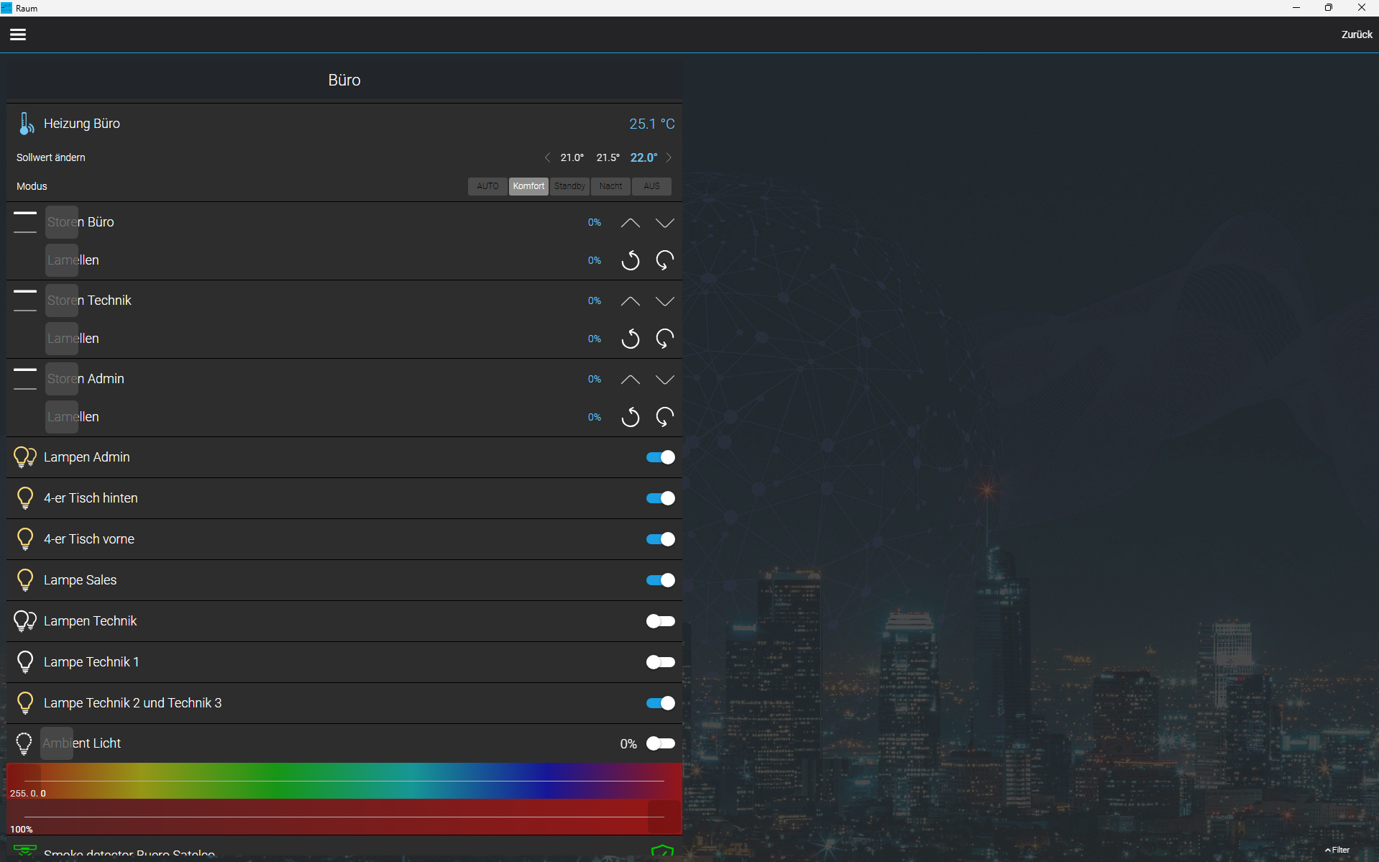
Task: Lower the Storen Technik blinds
Action: click(664, 301)
